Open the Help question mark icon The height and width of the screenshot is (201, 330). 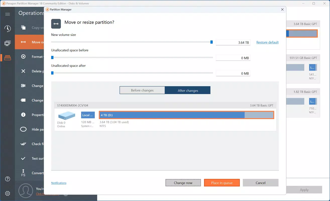[x=8, y=179]
